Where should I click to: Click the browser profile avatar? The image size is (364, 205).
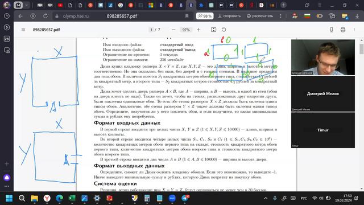tap(7, 5)
